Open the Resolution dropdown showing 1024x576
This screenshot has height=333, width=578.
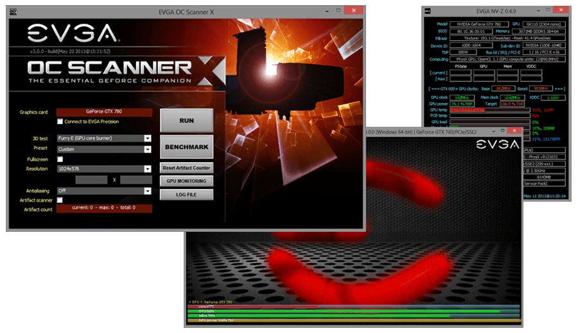(147, 169)
